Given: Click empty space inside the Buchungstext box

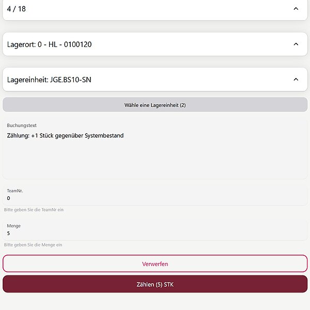Looking at the screenshot, I should point(155,161).
